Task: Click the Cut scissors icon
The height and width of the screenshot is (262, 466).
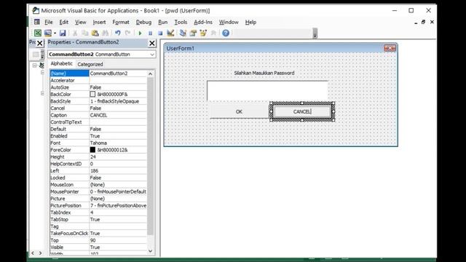Action: click(x=75, y=33)
